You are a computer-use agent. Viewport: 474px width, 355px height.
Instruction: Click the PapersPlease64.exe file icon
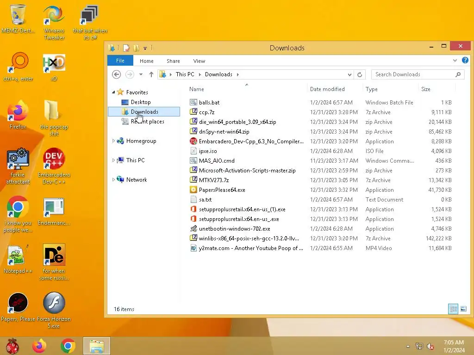193,190
